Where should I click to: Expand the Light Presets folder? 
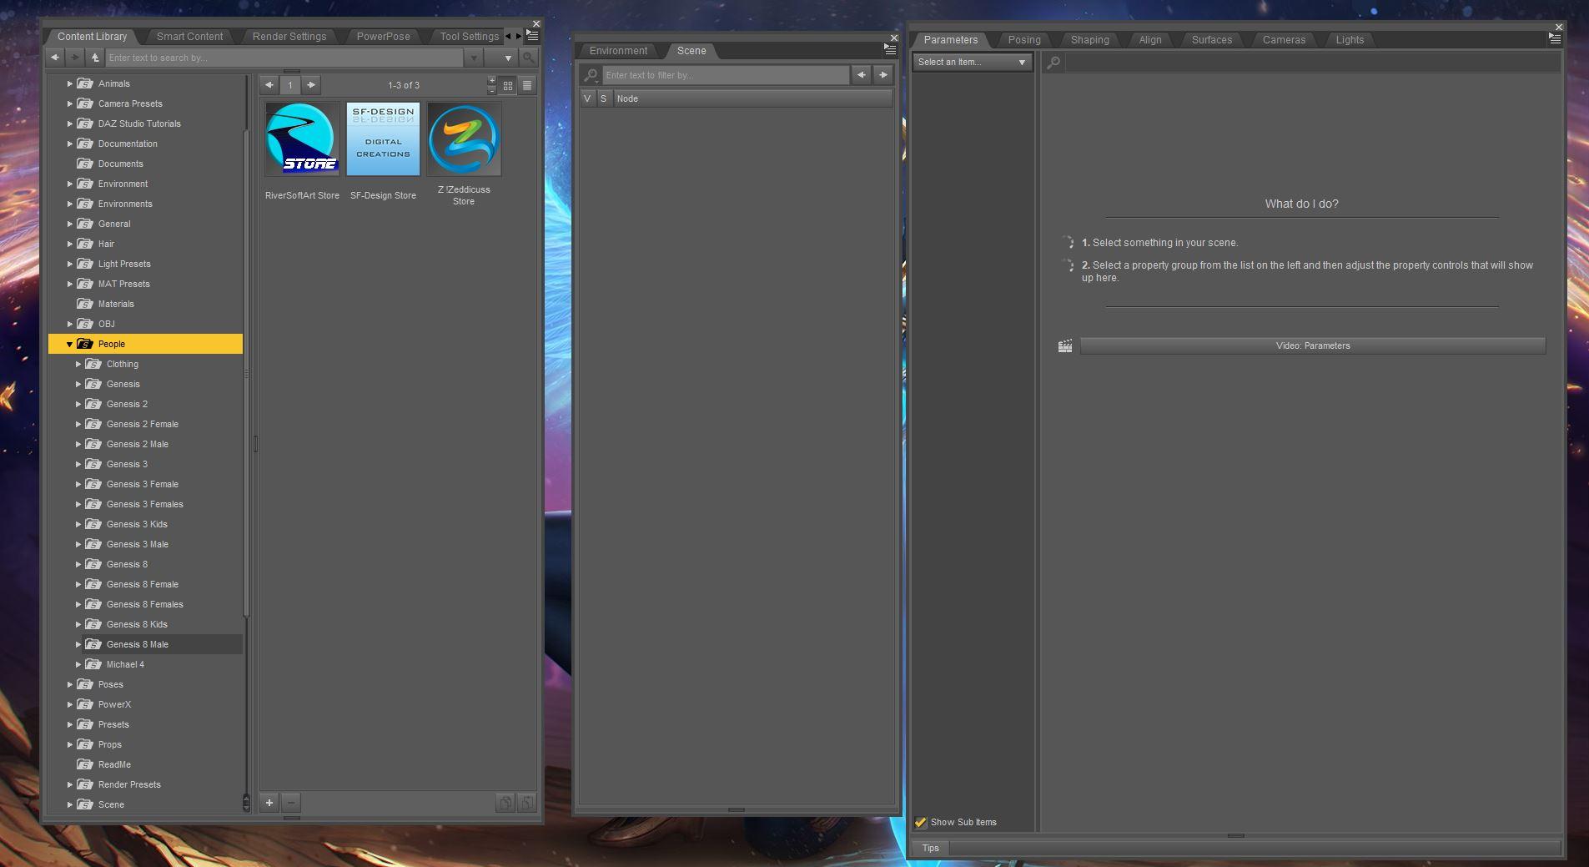[x=69, y=264]
